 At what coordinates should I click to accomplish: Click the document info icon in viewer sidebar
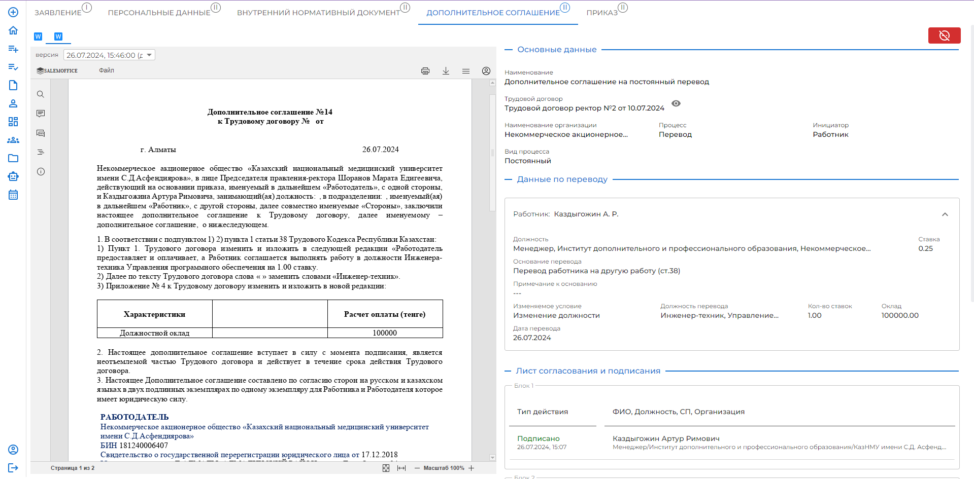[x=41, y=172]
